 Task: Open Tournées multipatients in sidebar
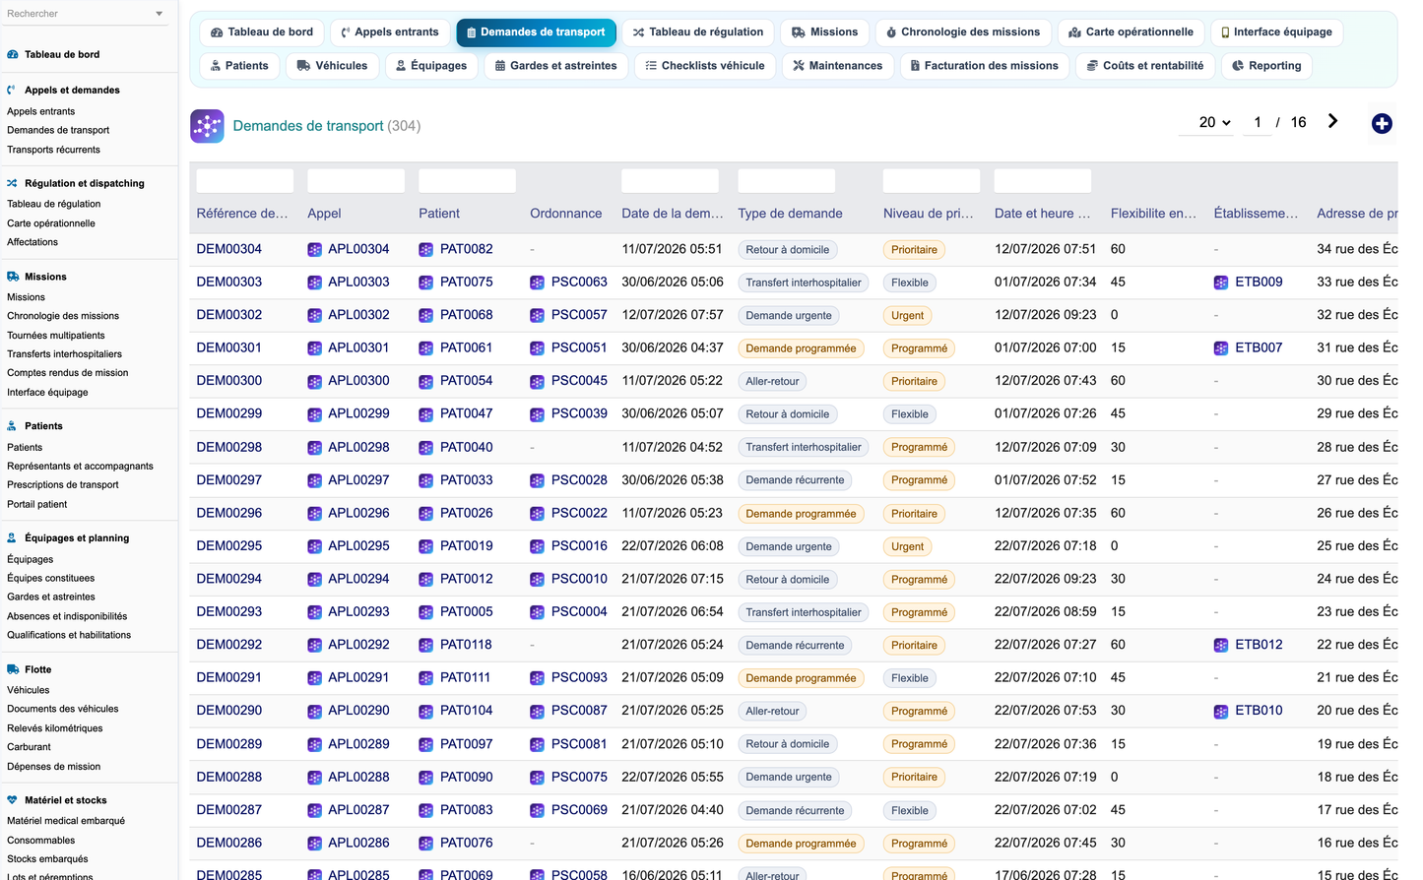(56, 335)
